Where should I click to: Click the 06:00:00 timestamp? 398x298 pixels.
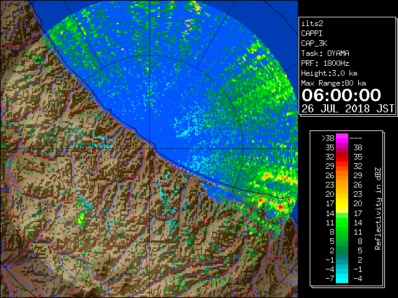click(x=341, y=95)
